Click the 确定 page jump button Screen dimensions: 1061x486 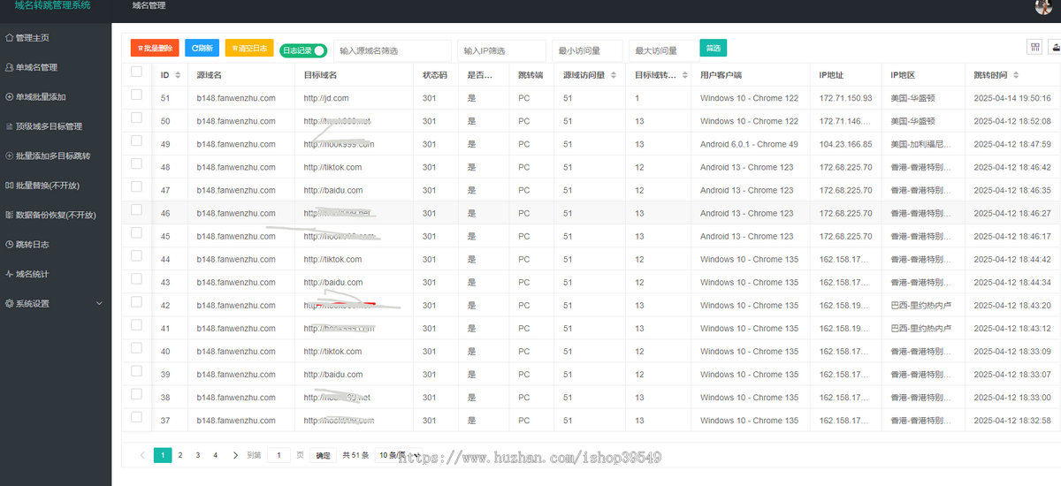tap(324, 456)
